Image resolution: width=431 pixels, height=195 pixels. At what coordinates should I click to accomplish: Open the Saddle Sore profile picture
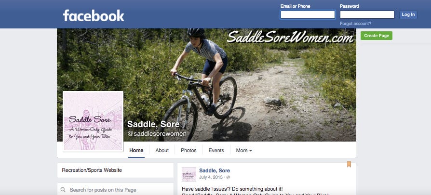click(93, 121)
